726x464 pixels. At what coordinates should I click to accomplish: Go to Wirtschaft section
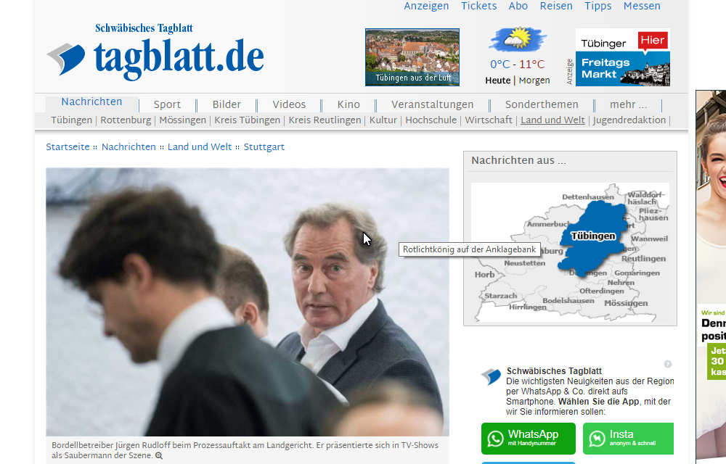coord(489,120)
